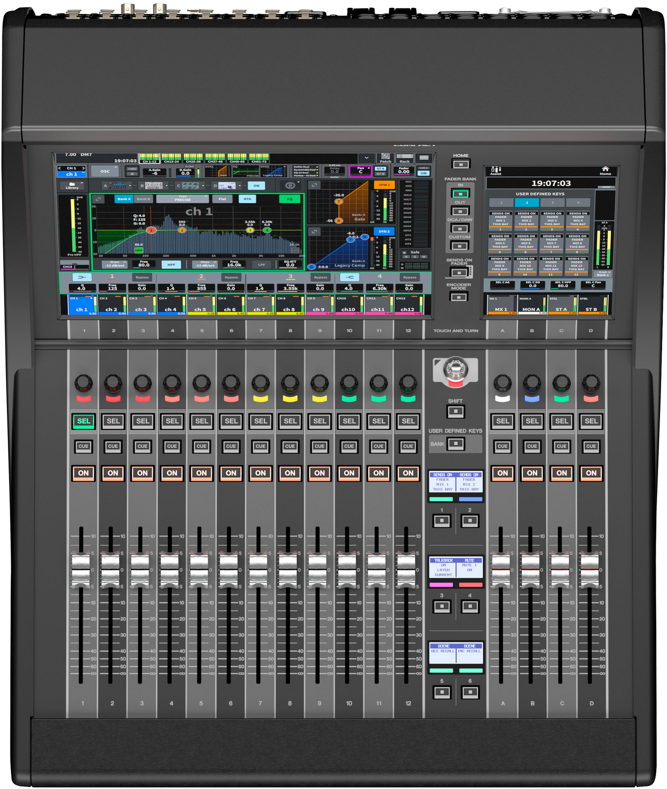The image size is (667, 789).
Task: Toggle the HPF filter button
Action: coord(171,265)
